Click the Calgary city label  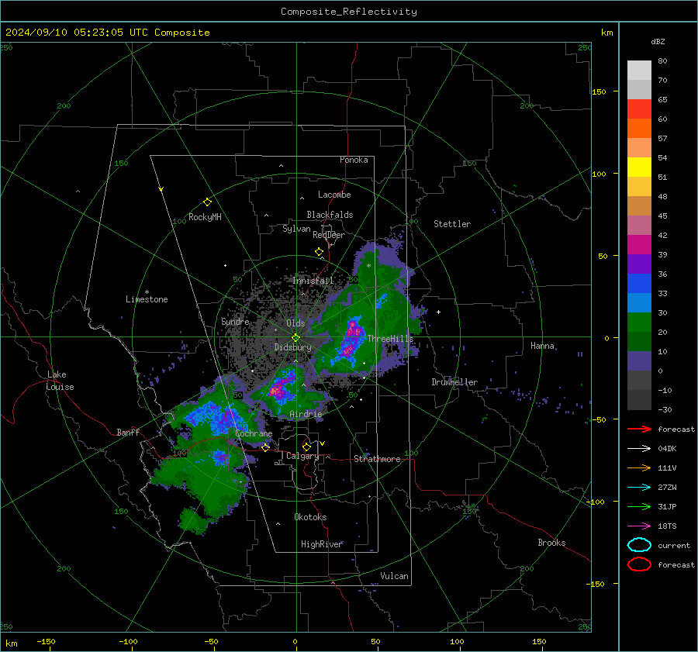point(302,456)
